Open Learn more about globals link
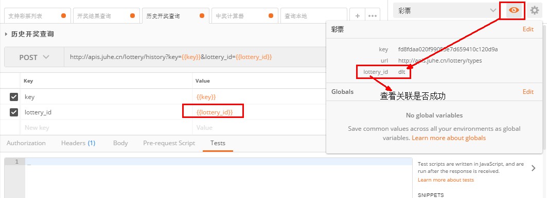The image size is (547, 198). pos(449,138)
